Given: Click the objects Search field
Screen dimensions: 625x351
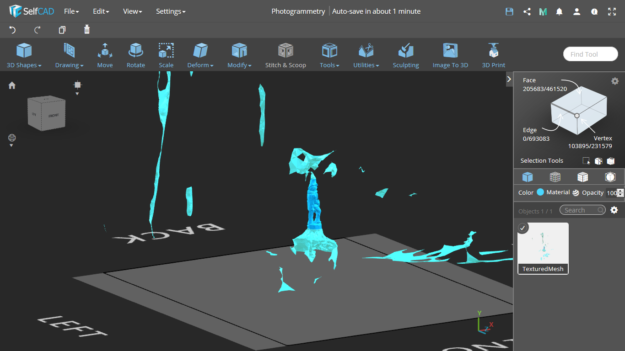Looking at the screenshot, I should (582, 210).
